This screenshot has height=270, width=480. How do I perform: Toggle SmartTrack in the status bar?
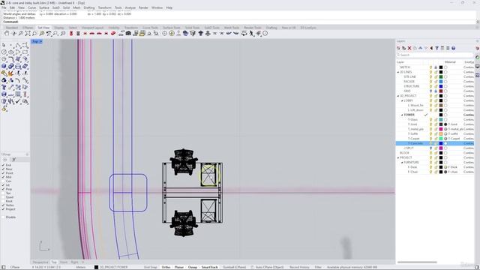tap(210, 267)
